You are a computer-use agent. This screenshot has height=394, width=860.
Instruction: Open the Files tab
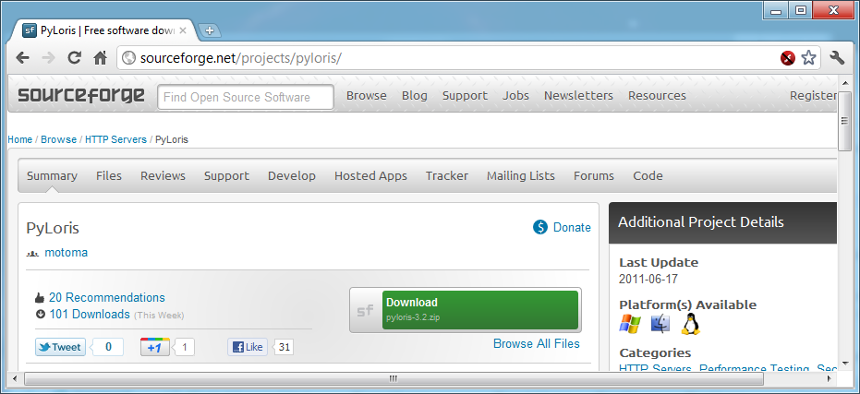coord(109,176)
